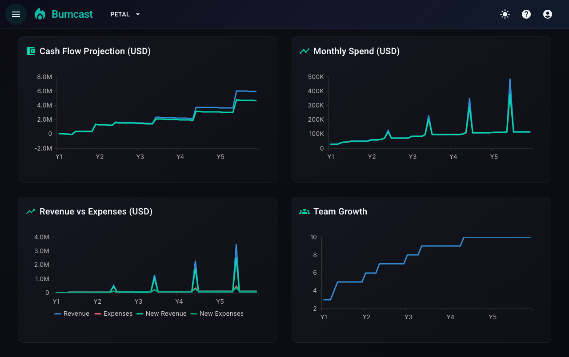The height and width of the screenshot is (357, 569).
Task: Click the red Expenses legend color marker
Action: pyautogui.click(x=98, y=314)
